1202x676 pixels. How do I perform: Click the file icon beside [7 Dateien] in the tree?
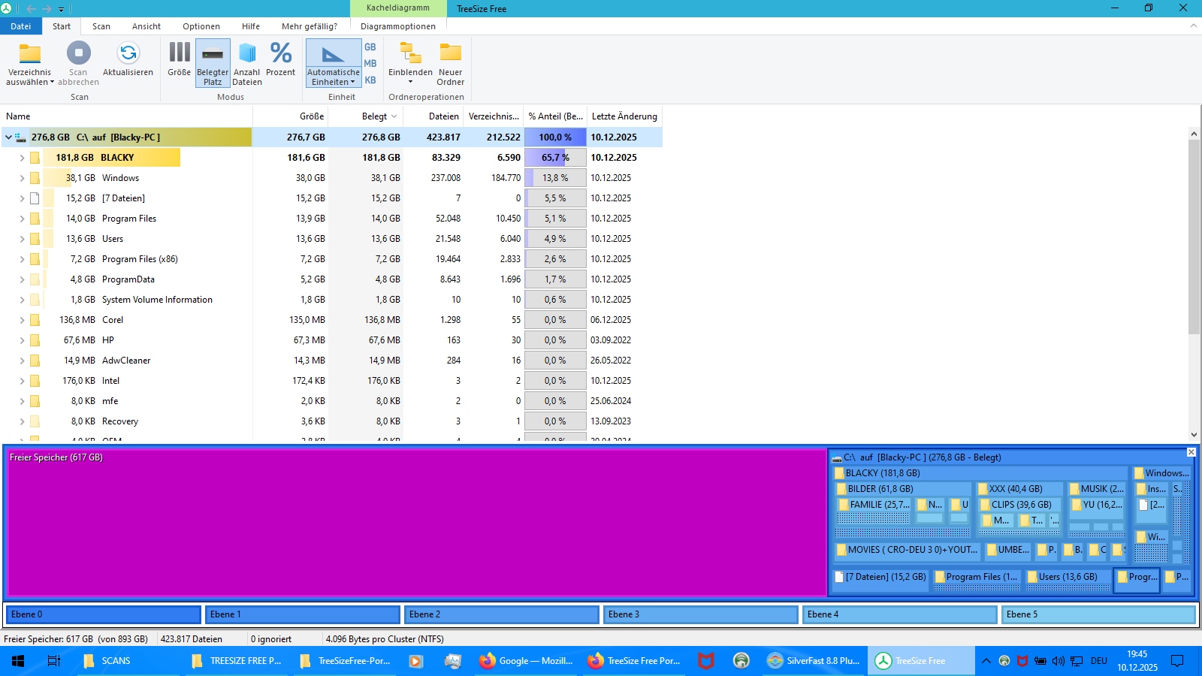coord(35,198)
